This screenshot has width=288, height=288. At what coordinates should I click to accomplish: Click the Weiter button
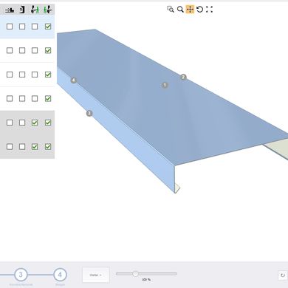click(x=96, y=275)
